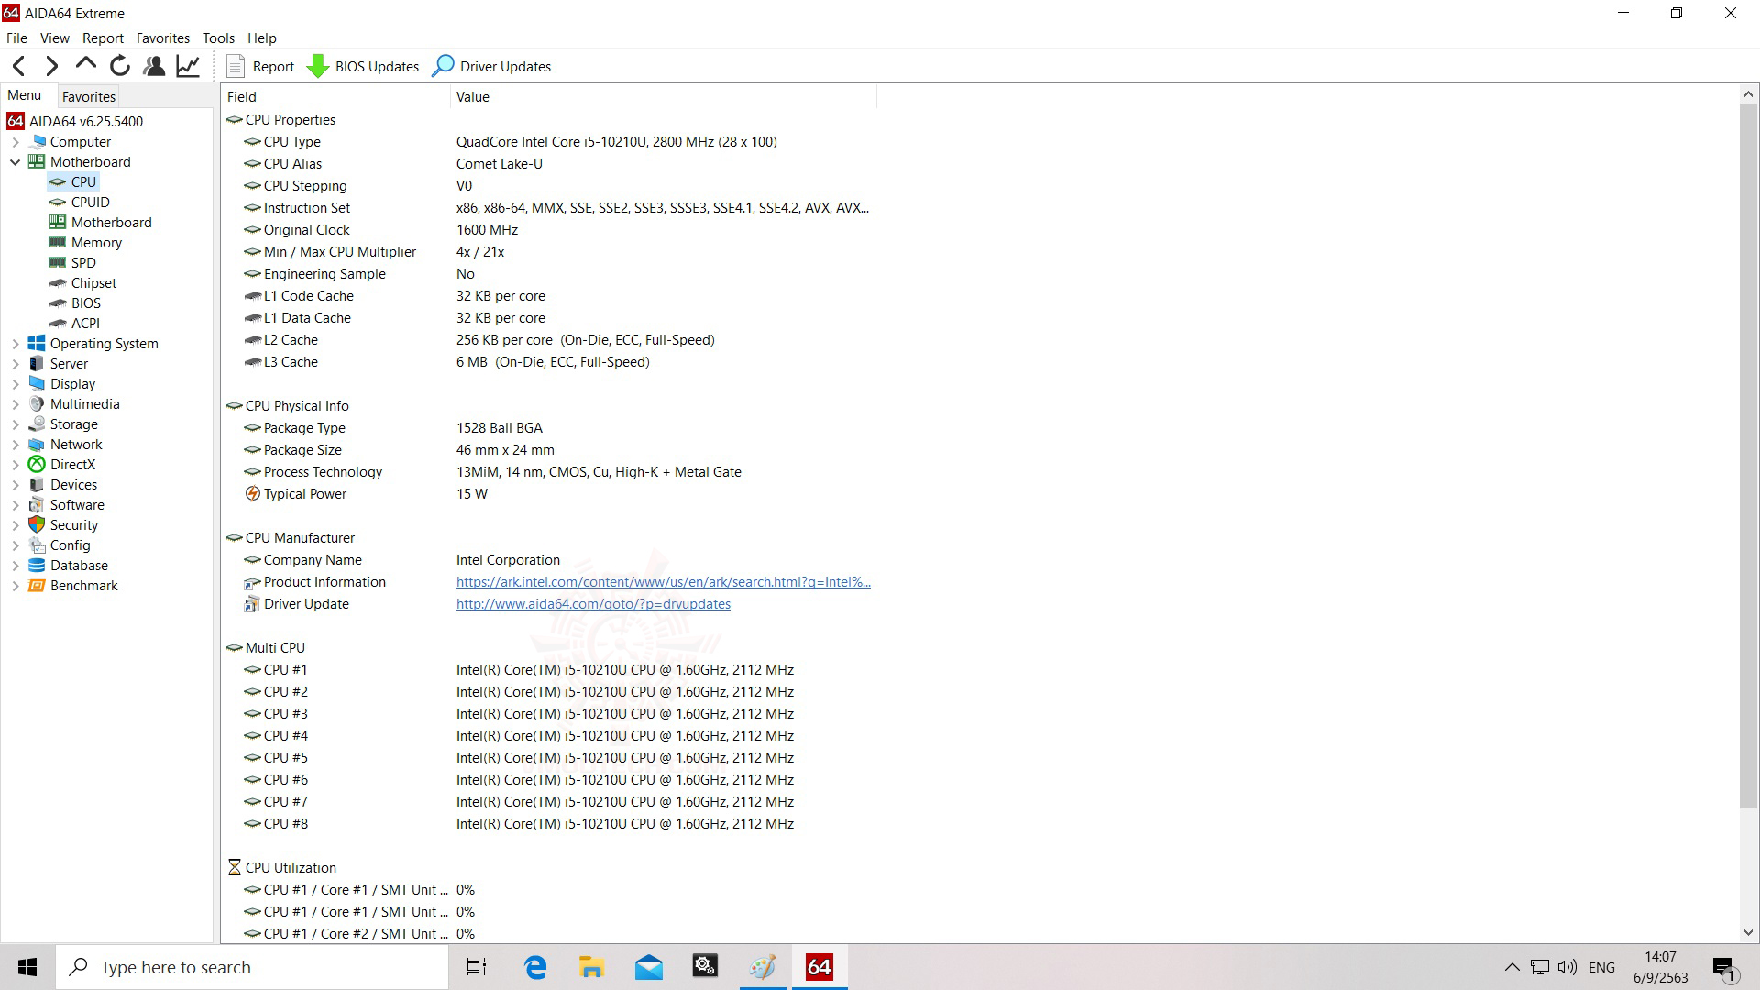Click the Refresh toolbar icon

point(119,66)
